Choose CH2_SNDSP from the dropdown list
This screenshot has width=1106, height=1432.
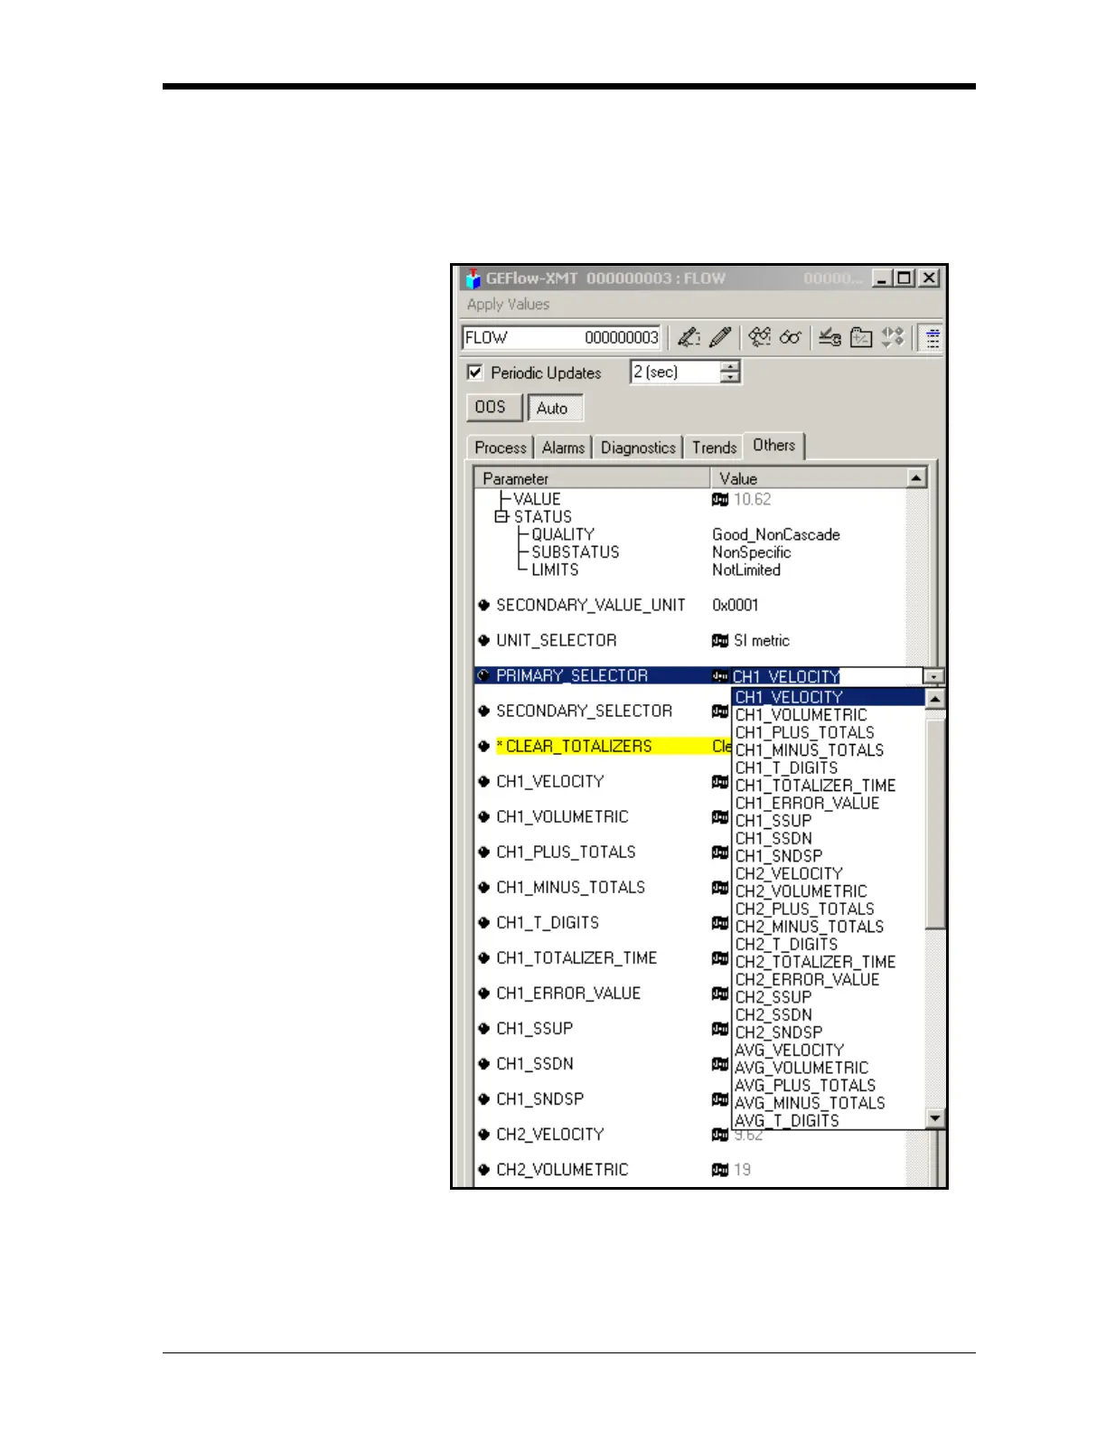coord(779,1032)
